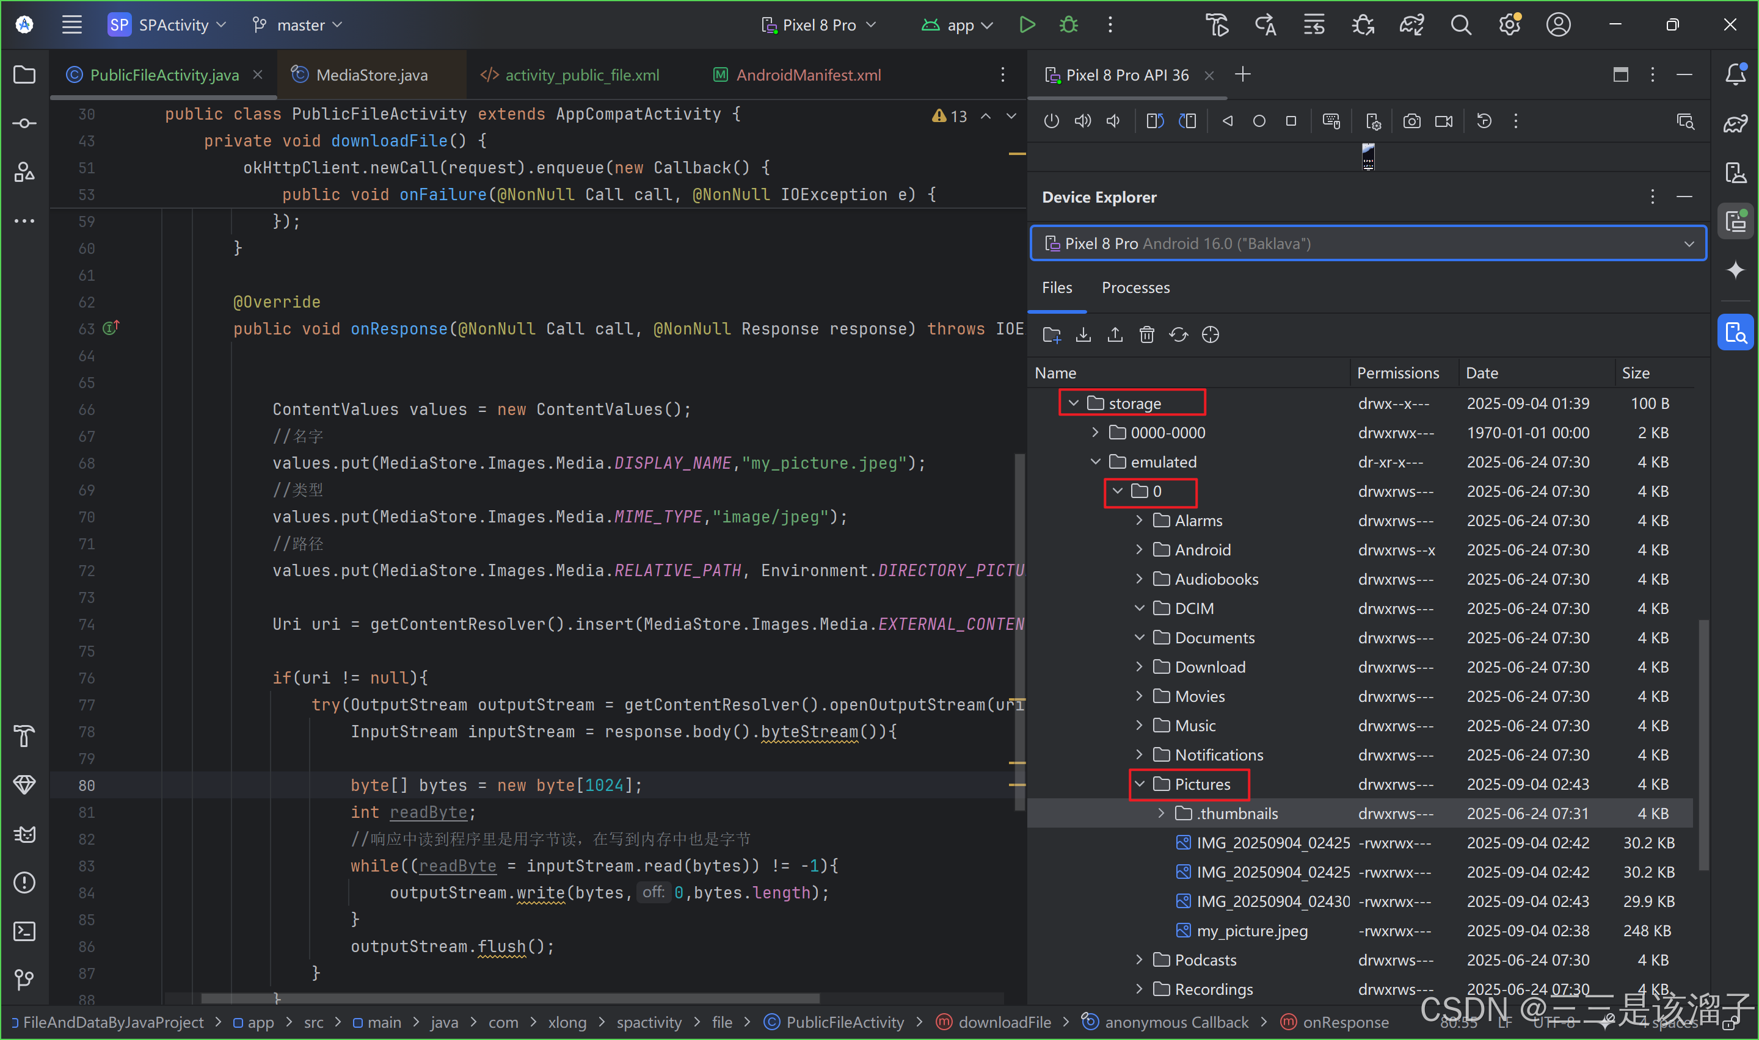This screenshot has height=1040, width=1759.
Task: Select the Files tab in Device Explorer
Action: (1057, 288)
